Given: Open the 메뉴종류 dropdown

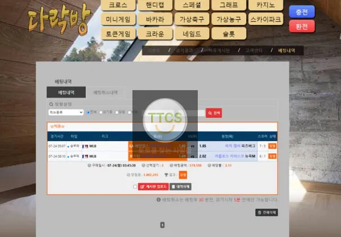Looking at the screenshot, I should [66, 112].
